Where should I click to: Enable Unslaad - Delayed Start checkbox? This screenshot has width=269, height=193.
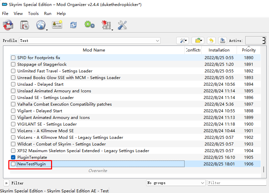[x=13, y=84]
